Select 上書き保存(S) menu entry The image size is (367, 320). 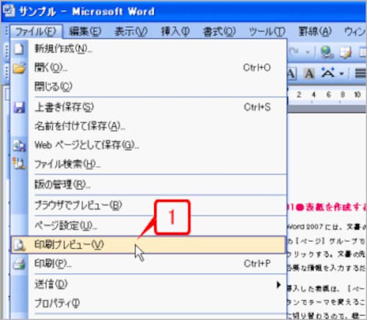click(148, 107)
